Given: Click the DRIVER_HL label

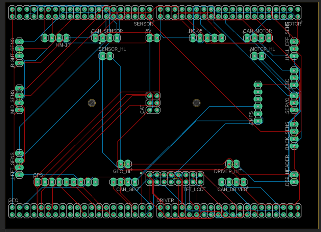Looking at the screenshot, I should coord(227,171).
